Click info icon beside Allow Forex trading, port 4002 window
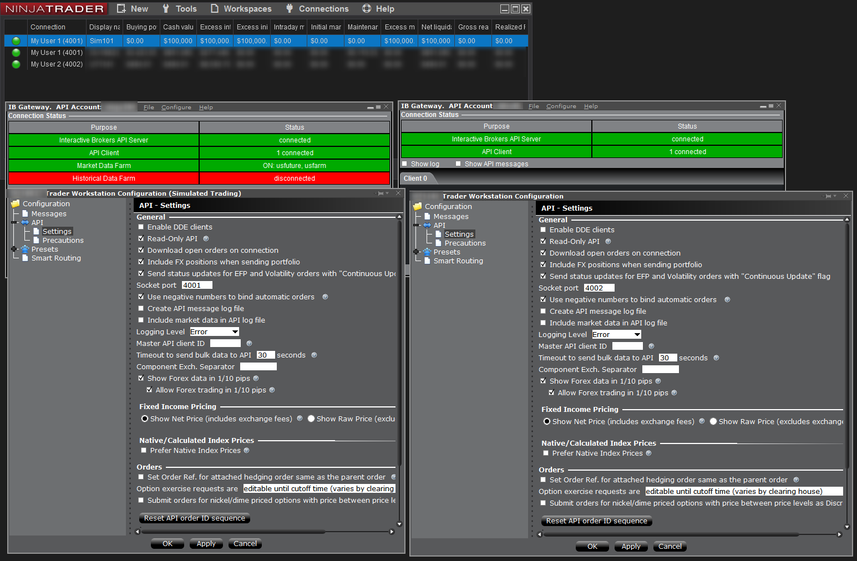 (x=674, y=393)
